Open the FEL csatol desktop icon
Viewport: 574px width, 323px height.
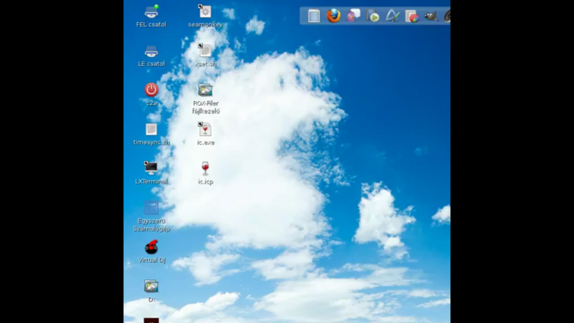pyautogui.click(x=151, y=12)
